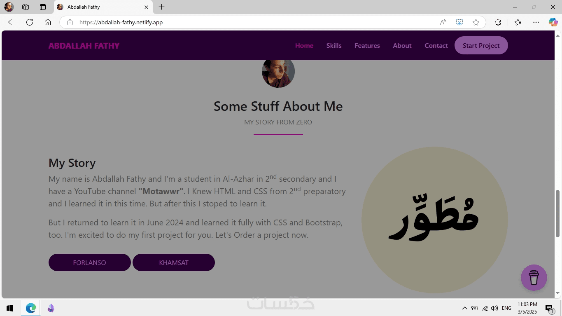Viewport: 562px width, 316px height.
Task: Go to Skills in the navbar
Action: tap(334, 46)
